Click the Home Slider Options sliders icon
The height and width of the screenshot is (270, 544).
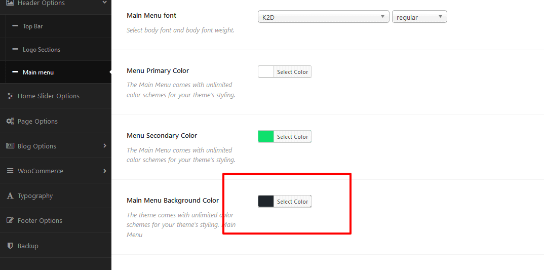(x=11, y=96)
